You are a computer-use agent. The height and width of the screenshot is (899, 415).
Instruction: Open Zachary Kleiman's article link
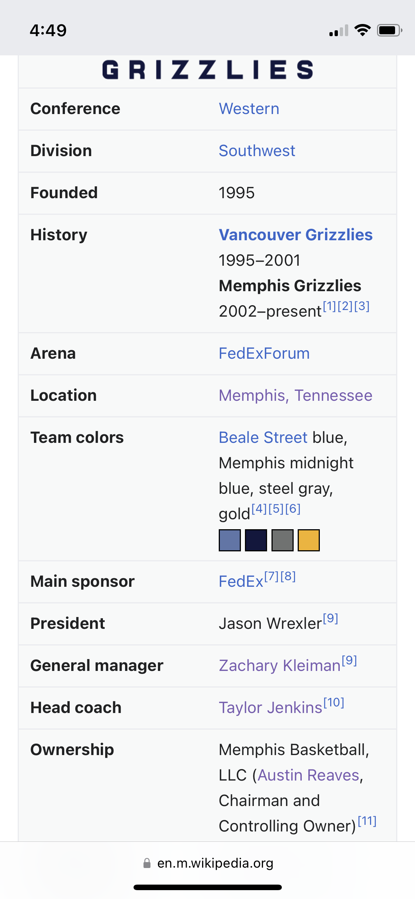[x=280, y=666]
